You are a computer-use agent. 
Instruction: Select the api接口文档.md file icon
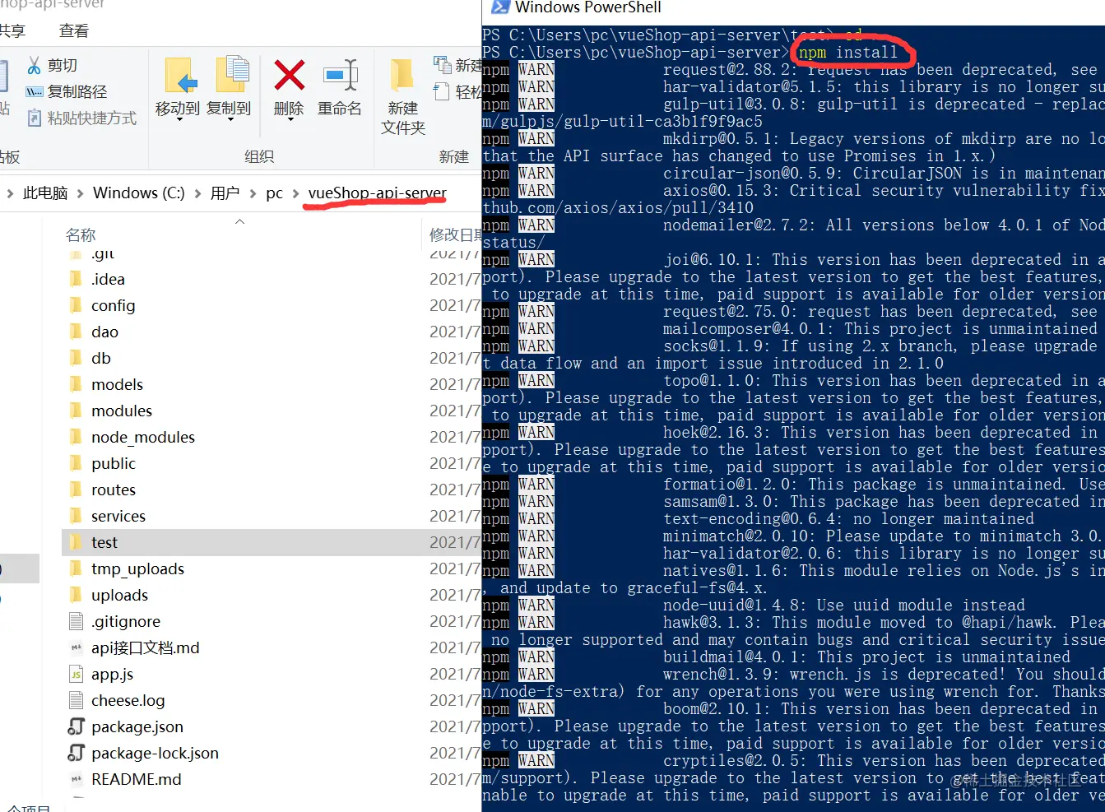point(76,647)
